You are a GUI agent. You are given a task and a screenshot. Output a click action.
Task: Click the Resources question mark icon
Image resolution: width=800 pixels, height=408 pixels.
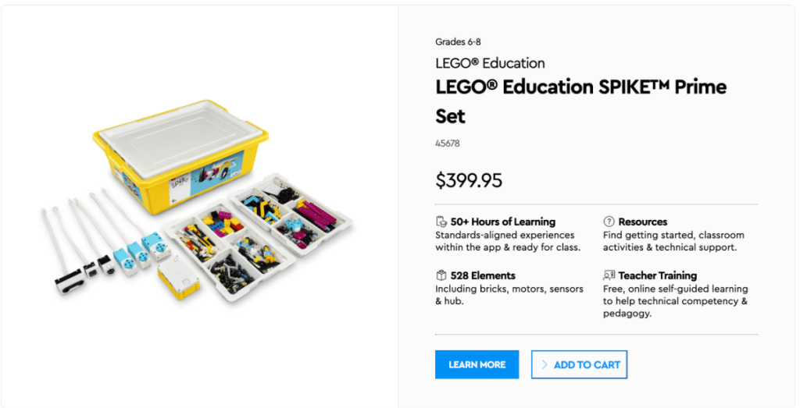click(x=609, y=222)
